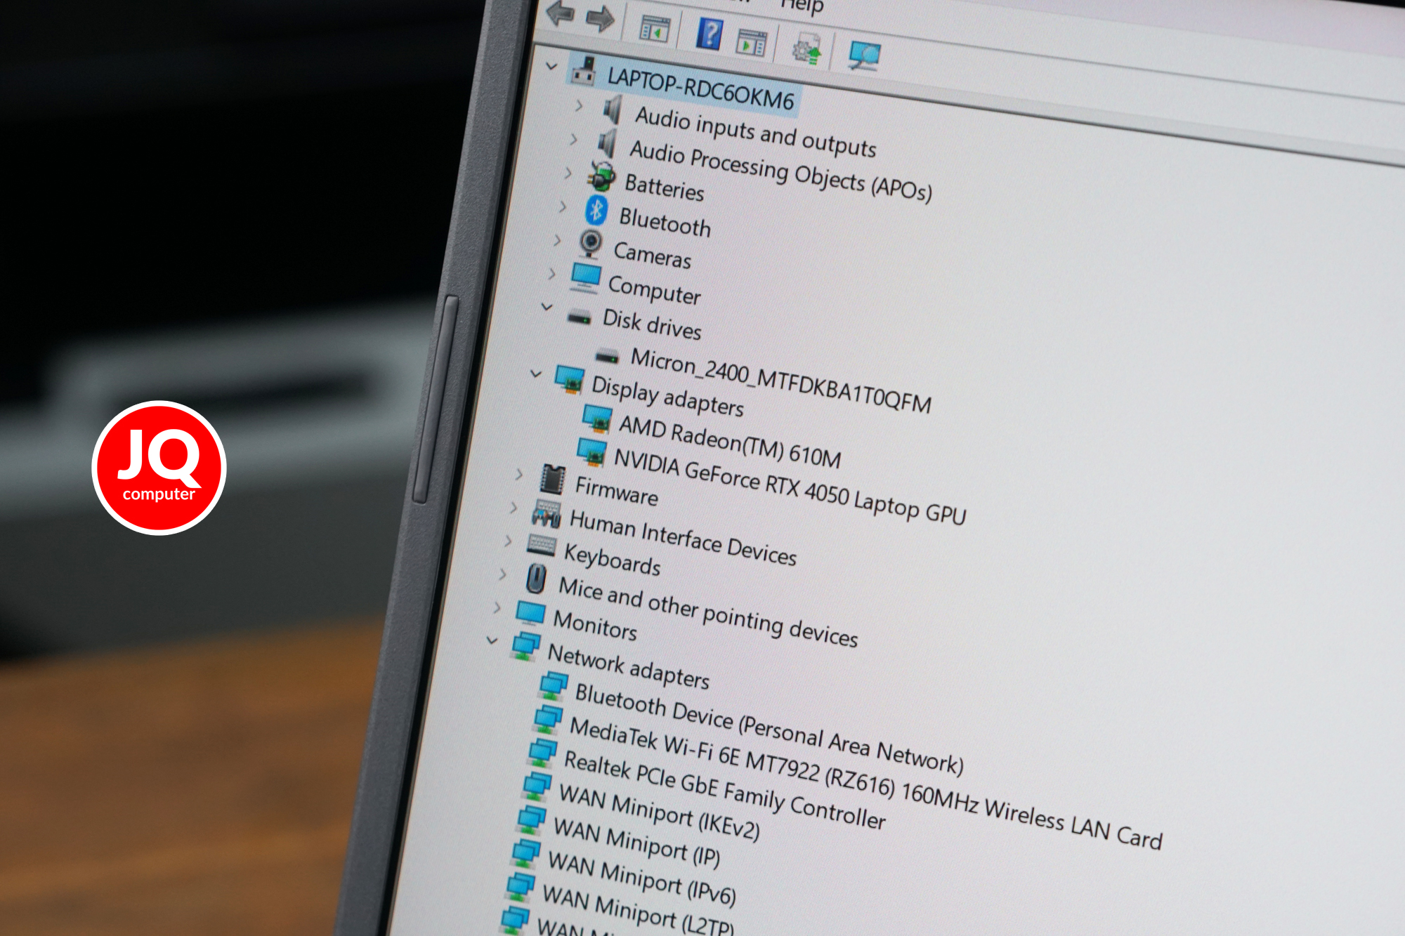
Task: Click the Disk drives category icon
Action: click(580, 317)
